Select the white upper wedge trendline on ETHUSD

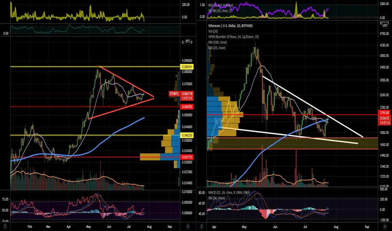pos(313,107)
